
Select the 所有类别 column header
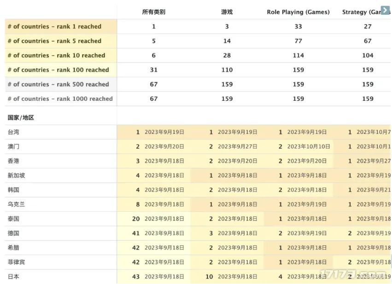click(153, 12)
